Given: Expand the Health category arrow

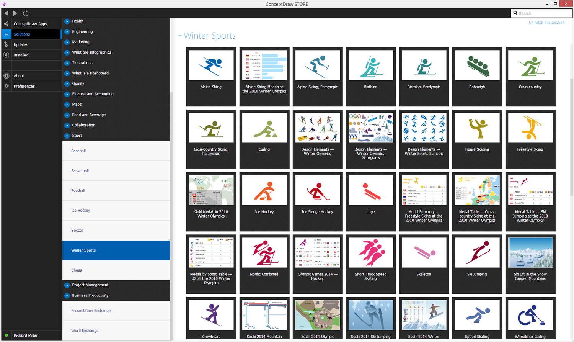Looking at the screenshot, I should pyautogui.click(x=67, y=21).
